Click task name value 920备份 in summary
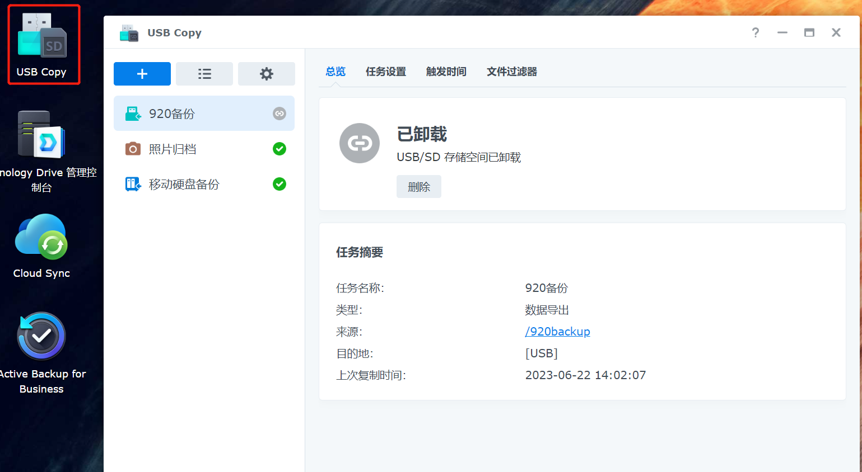862x472 pixels. click(x=547, y=288)
